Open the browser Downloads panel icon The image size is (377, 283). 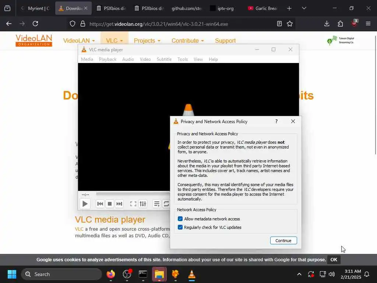point(327,24)
